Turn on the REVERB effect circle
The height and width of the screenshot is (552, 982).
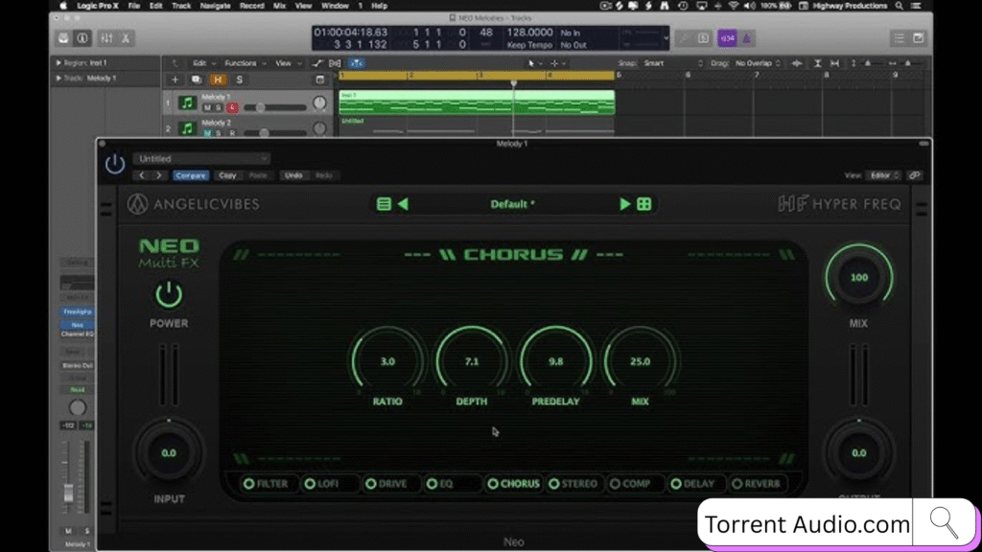point(736,484)
